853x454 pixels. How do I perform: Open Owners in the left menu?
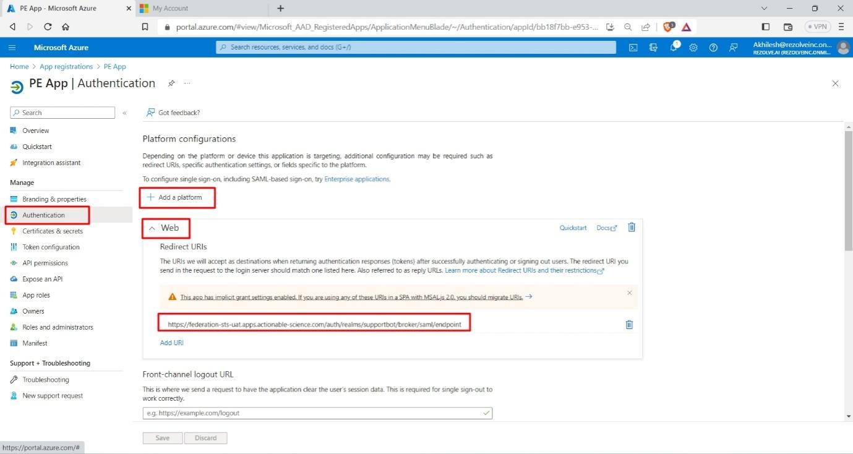point(33,311)
